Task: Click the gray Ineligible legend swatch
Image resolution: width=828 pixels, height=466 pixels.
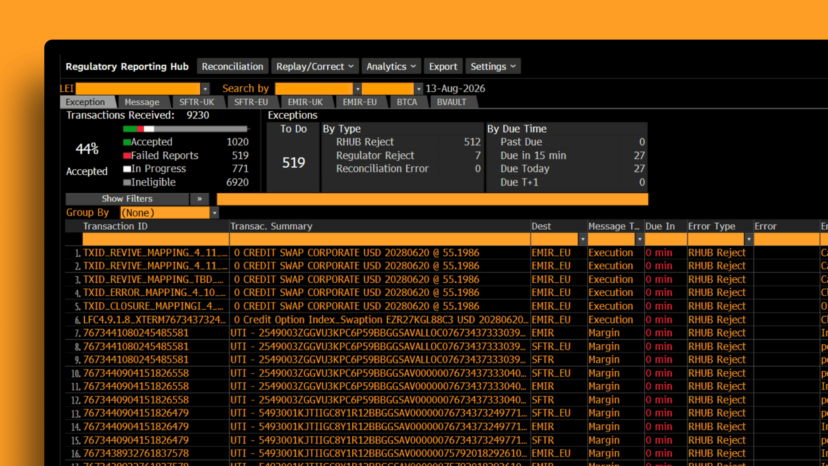Action: click(x=127, y=182)
